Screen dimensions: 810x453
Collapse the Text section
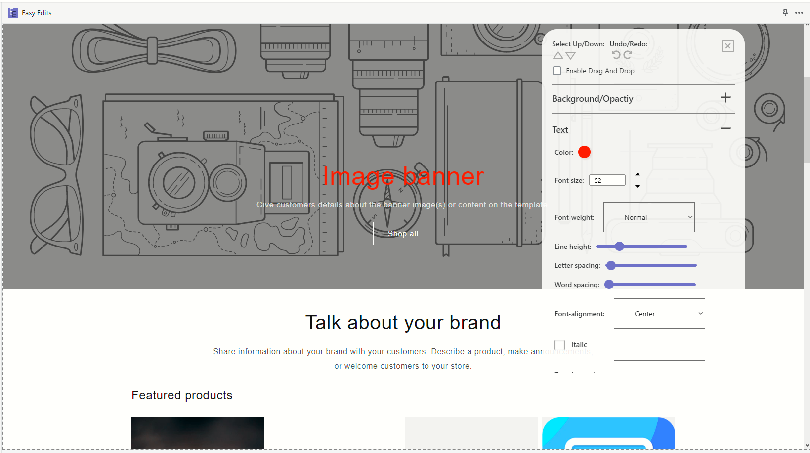point(725,129)
